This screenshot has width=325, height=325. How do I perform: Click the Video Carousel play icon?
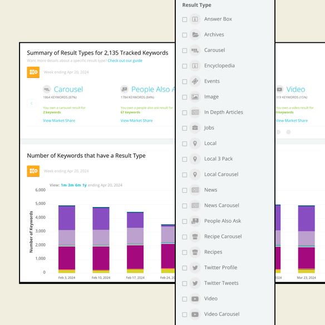pyautogui.click(x=195, y=314)
